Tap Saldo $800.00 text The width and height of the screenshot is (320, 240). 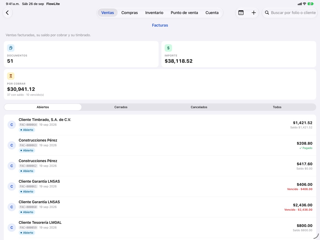[303, 230]
